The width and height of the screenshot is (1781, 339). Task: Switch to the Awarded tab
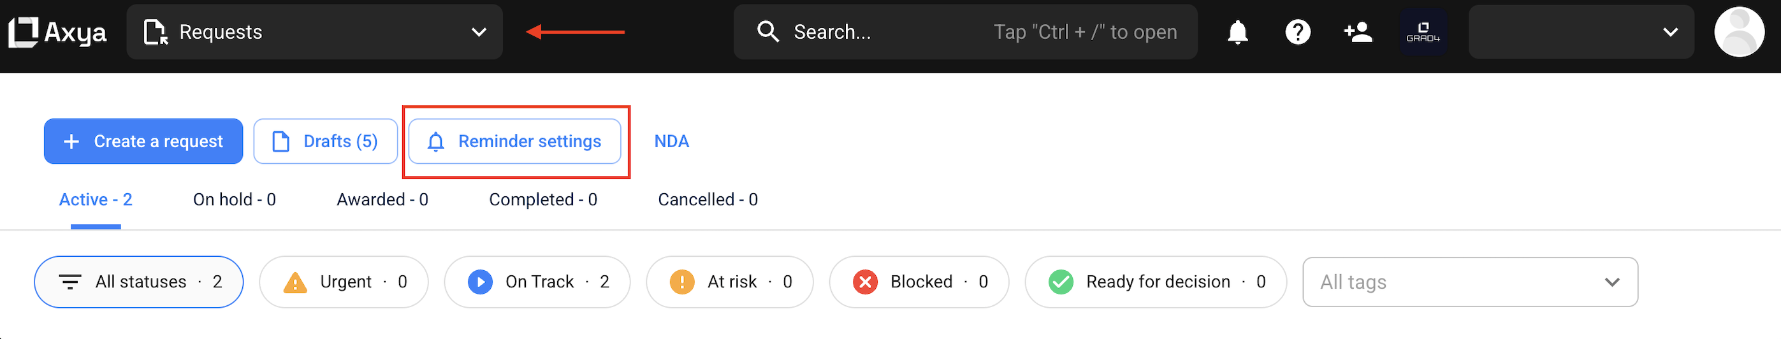pyautogui.click(x=382, y=200)
